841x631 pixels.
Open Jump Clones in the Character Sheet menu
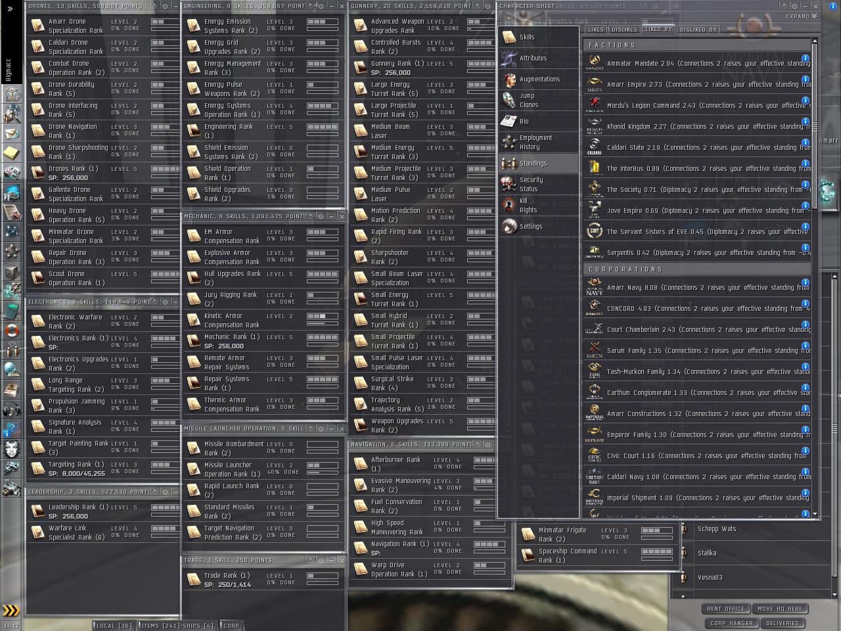[x=538, y=100]
